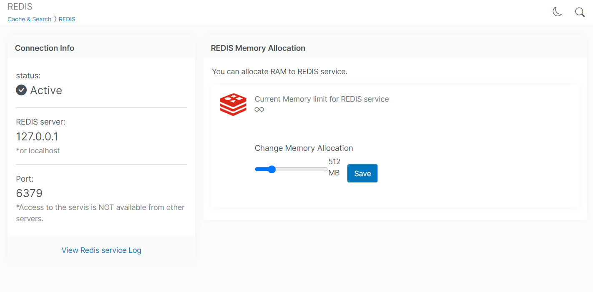Click the infinity memory limit symbol
Image resolution: width=593 pixels, height=292 pixels.
pyautogui.click(x=259, y=109)
